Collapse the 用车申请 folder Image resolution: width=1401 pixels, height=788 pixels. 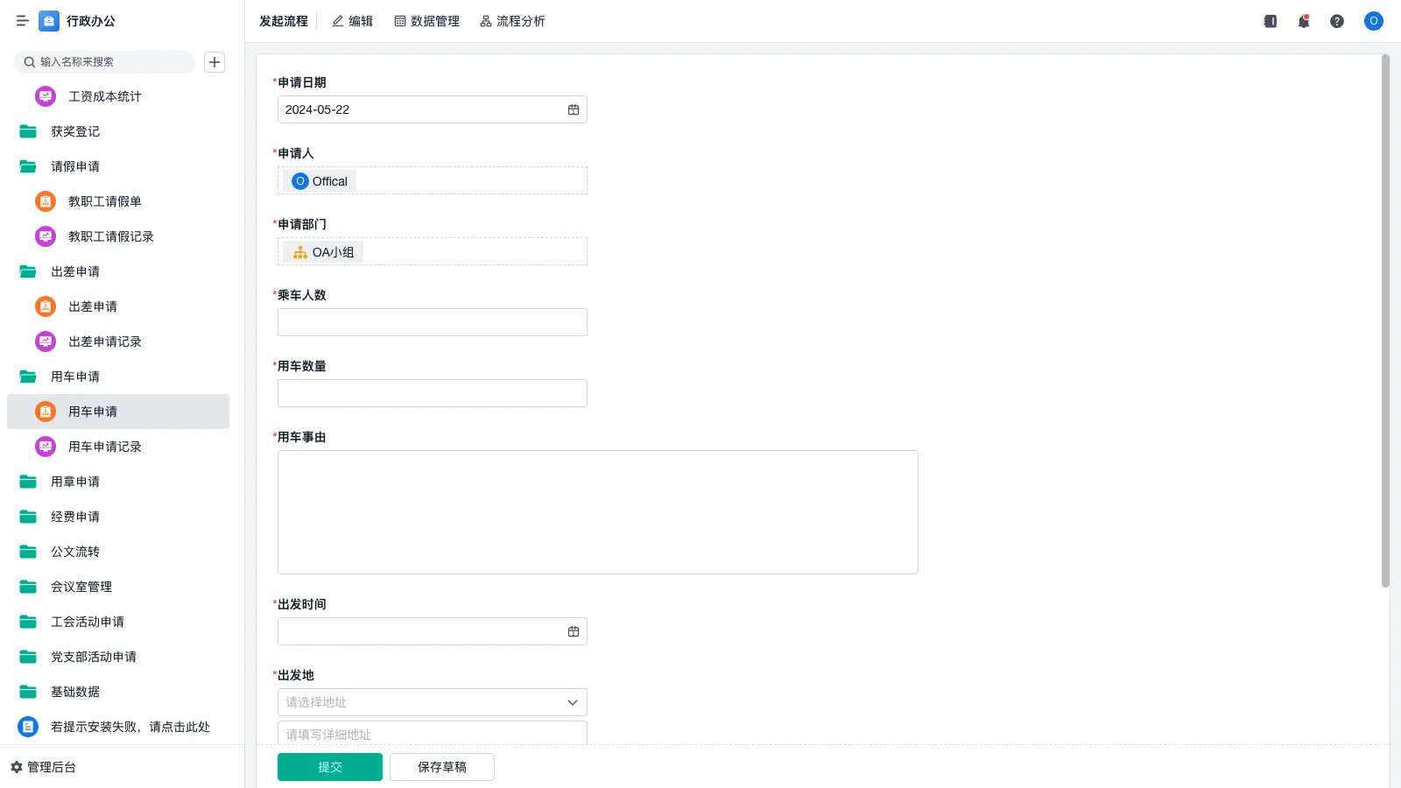pyautogui.click(x=118, y=376)
